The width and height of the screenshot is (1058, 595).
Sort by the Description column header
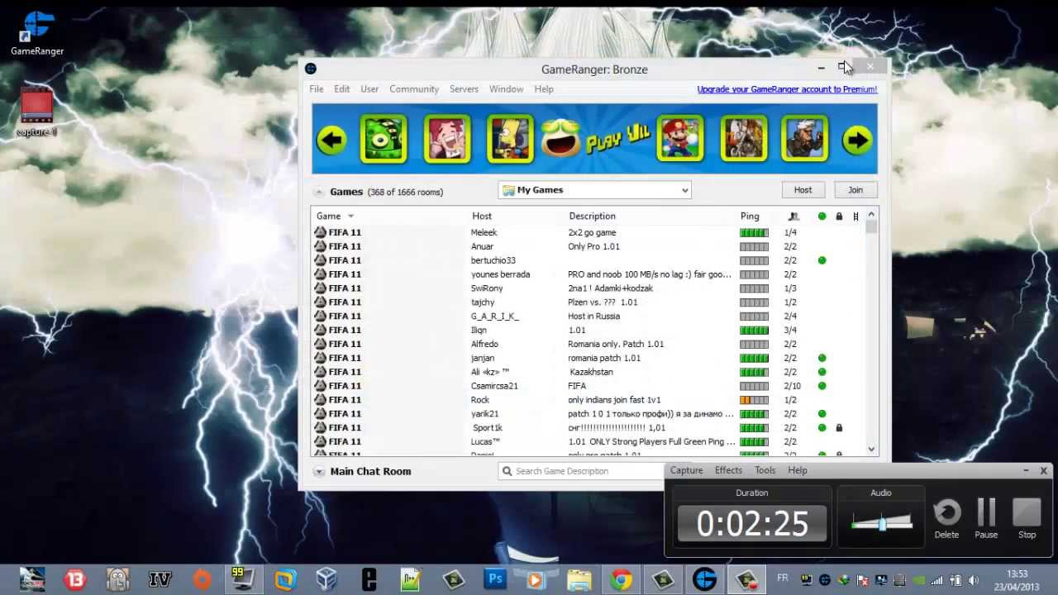[x=592, y=217]
